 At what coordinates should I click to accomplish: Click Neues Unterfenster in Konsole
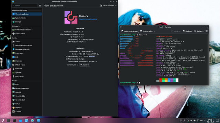[130, 31]
